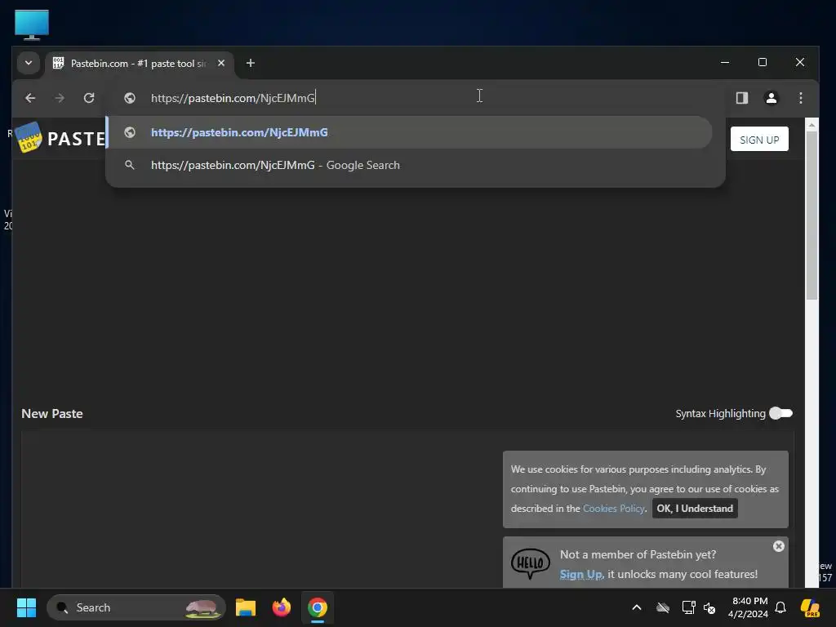Screen dimensions: 836x627
Task: Click the taskbar Search box
Action: tap(136, 607)
